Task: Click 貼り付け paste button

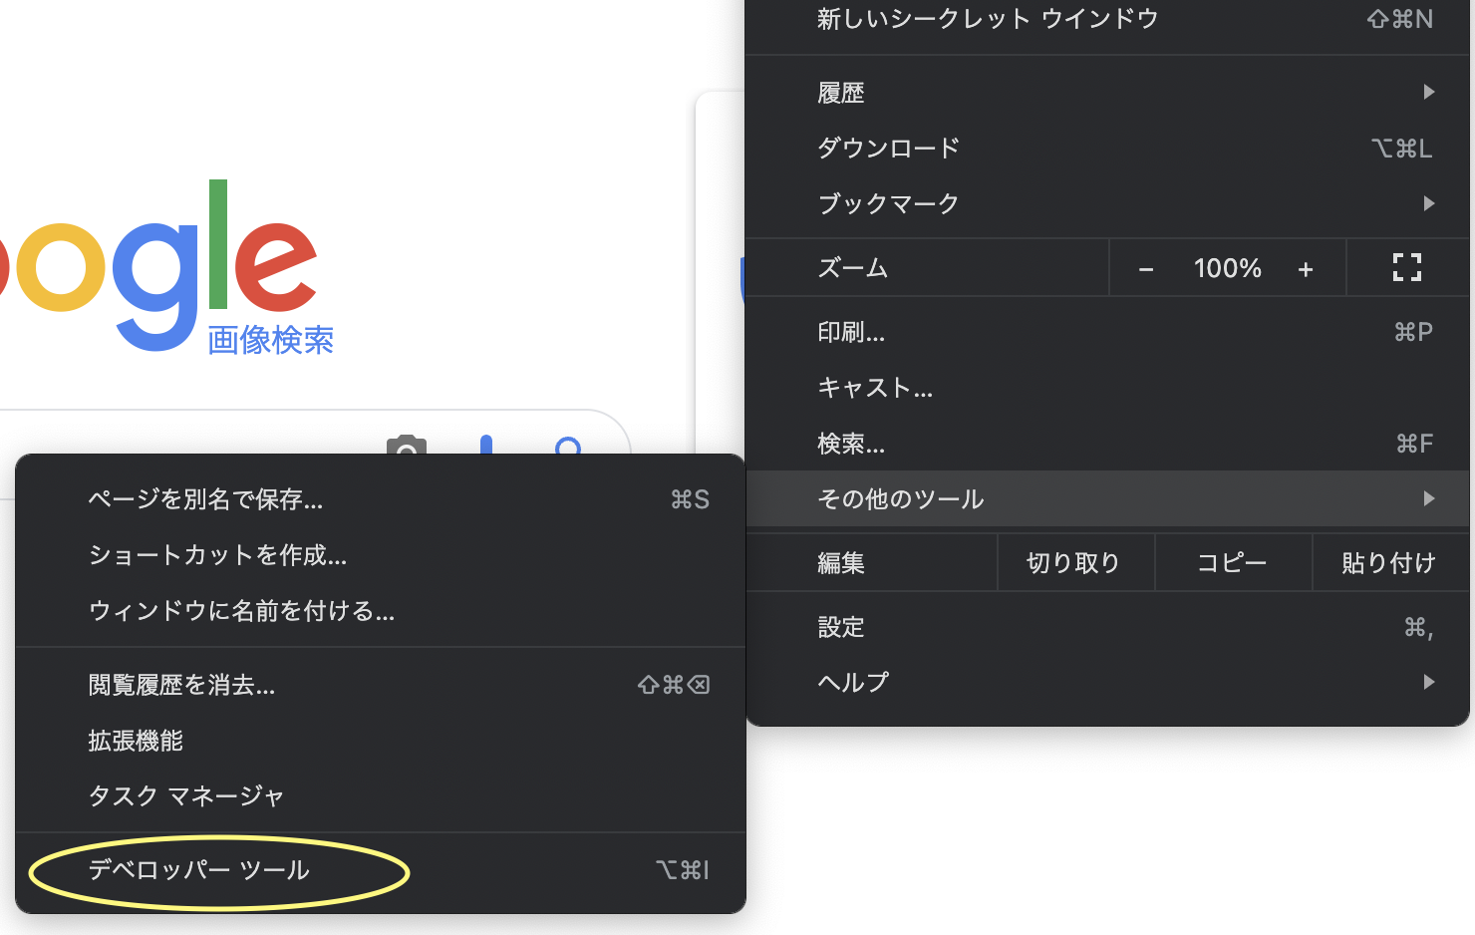Action: (x=1390, y=563)
